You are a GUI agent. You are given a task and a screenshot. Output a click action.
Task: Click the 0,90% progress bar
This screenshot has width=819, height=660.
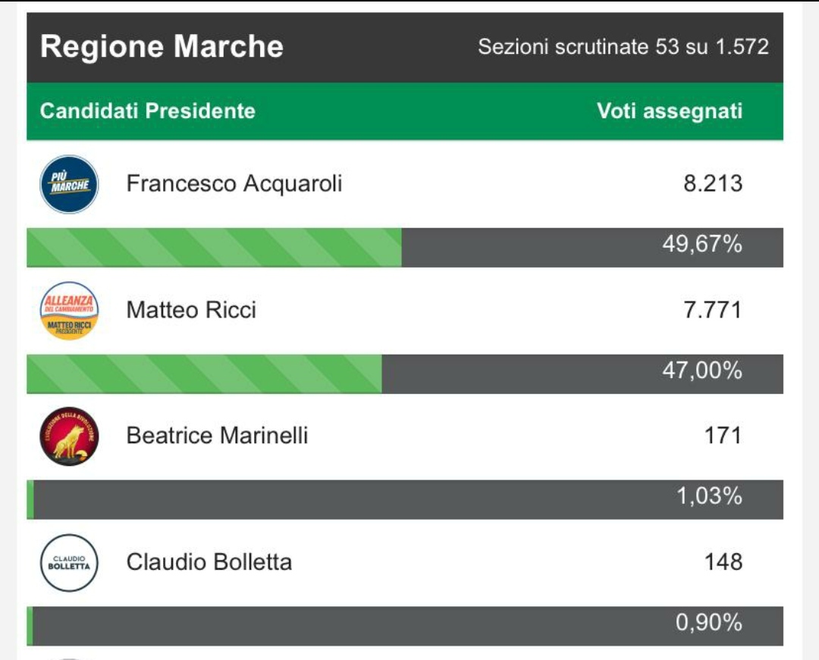[405, 626]
